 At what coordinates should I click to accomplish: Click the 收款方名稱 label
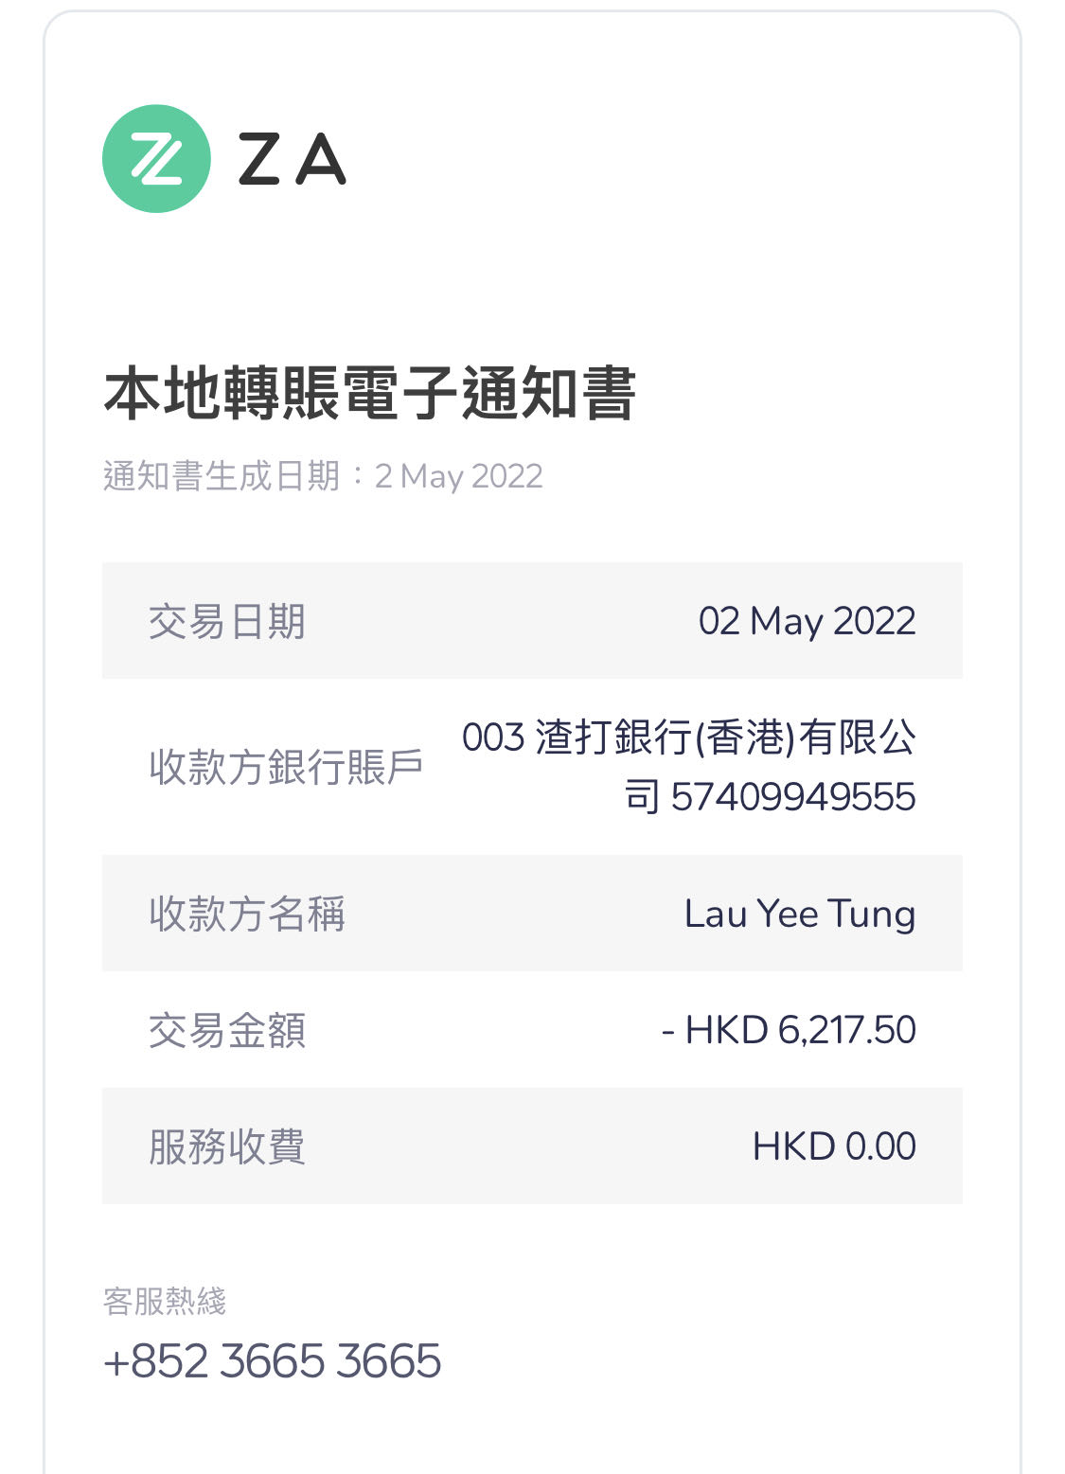(x=247, y=914)
